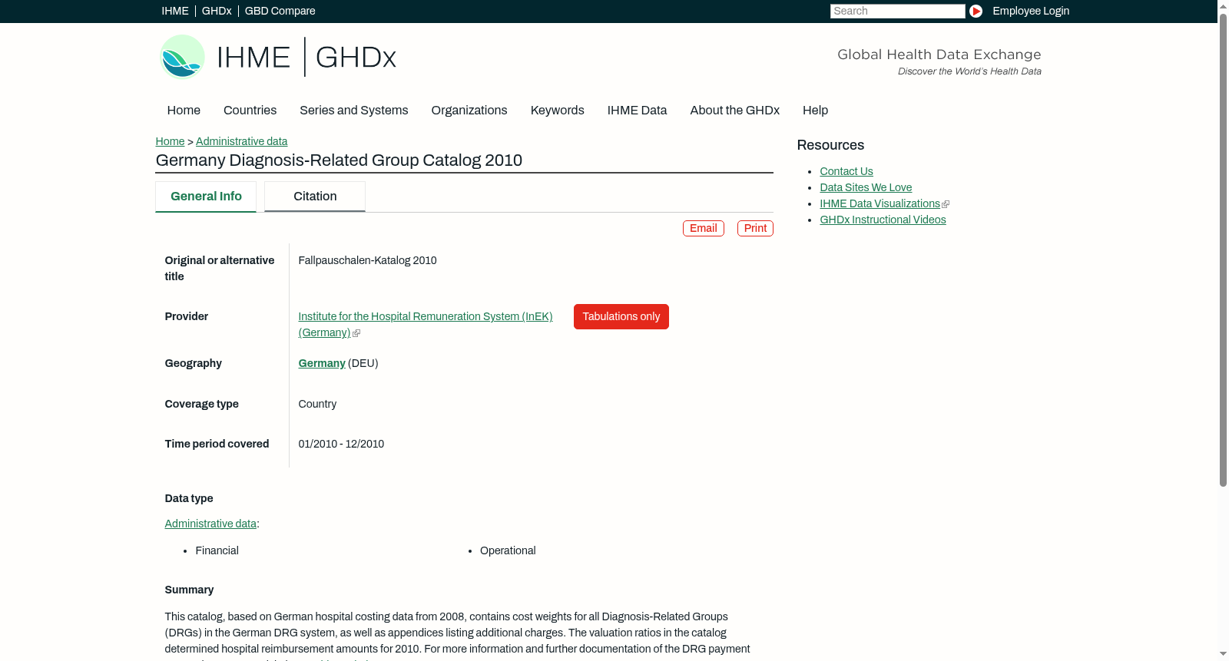This screenshot has width=1229, height=661.
Task: Select the General Info tab
Action: (x=206, y=197)
